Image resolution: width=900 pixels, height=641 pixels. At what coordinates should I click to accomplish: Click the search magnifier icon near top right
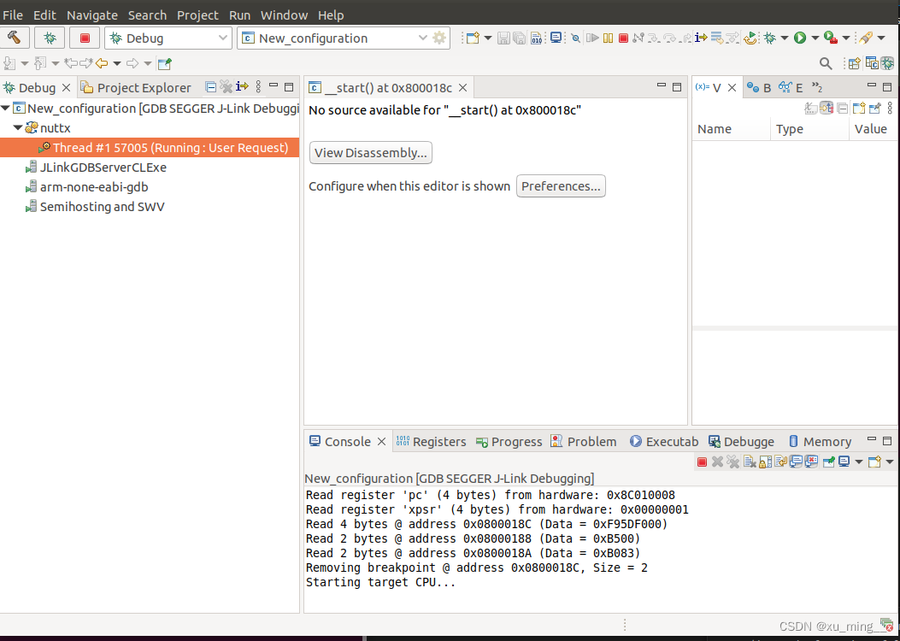click(826, 62)
